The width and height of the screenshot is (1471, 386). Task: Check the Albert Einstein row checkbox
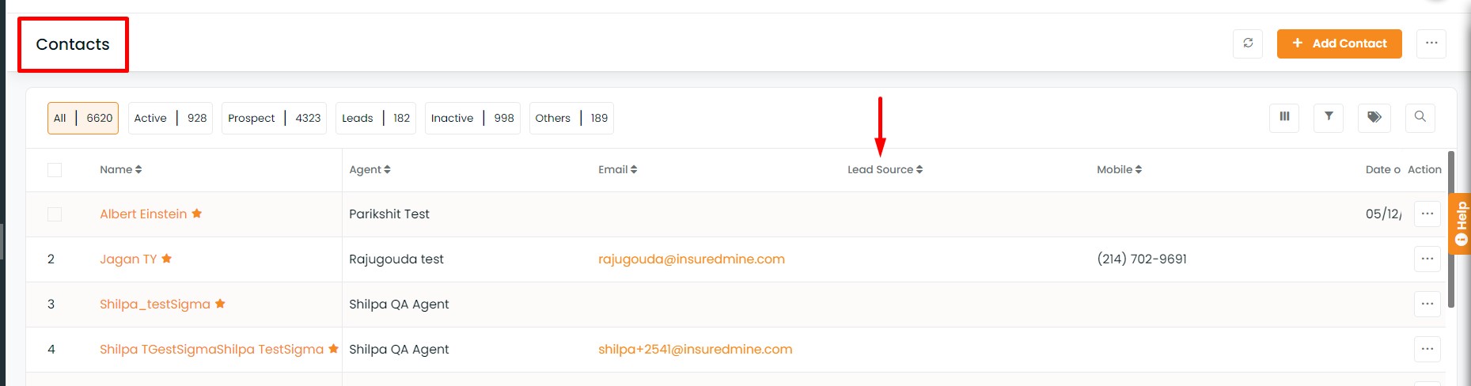point(55,214)
